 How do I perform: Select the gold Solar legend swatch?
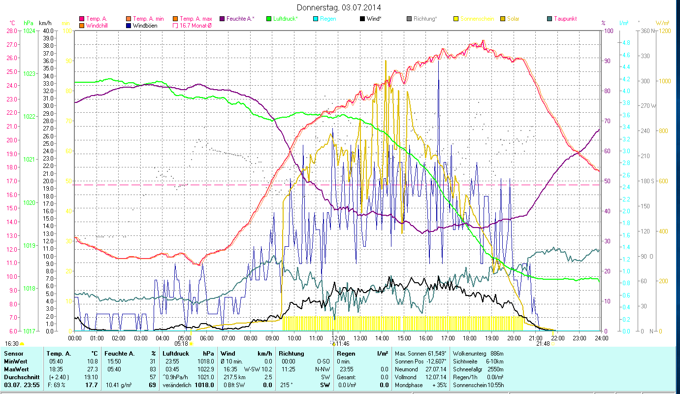pyautogui.click(x=502, y=19)
